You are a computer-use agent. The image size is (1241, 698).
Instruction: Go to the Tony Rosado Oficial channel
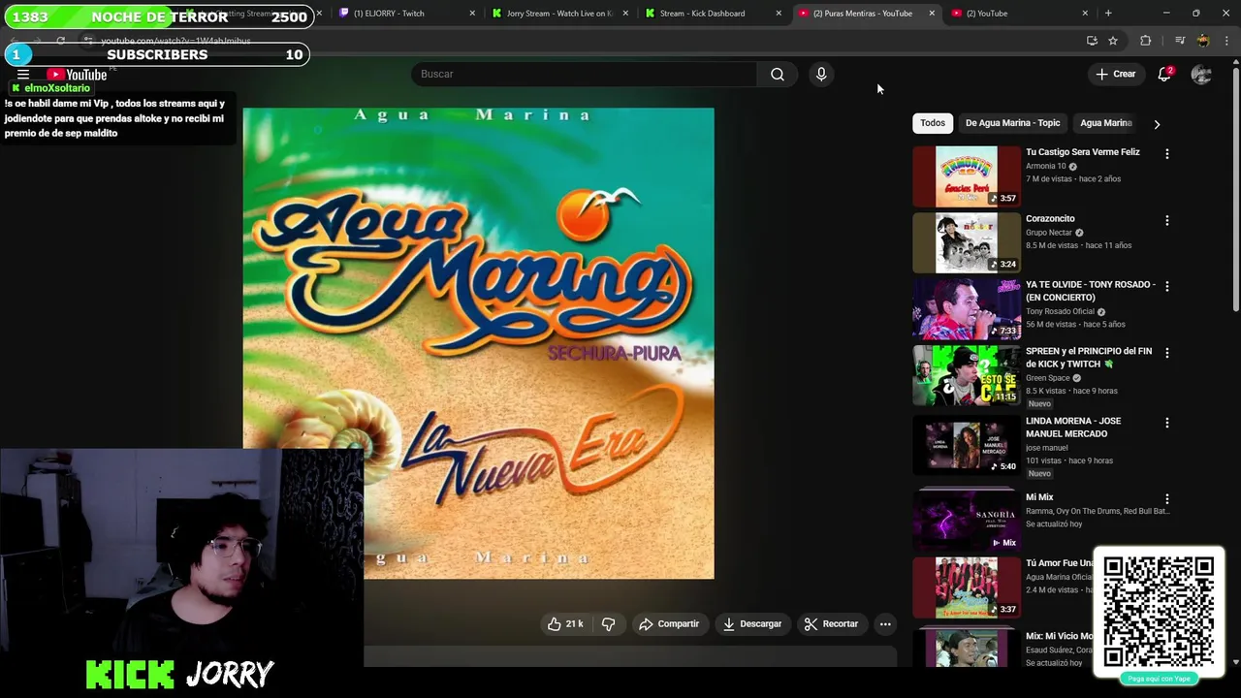(x=1060, y=312)
